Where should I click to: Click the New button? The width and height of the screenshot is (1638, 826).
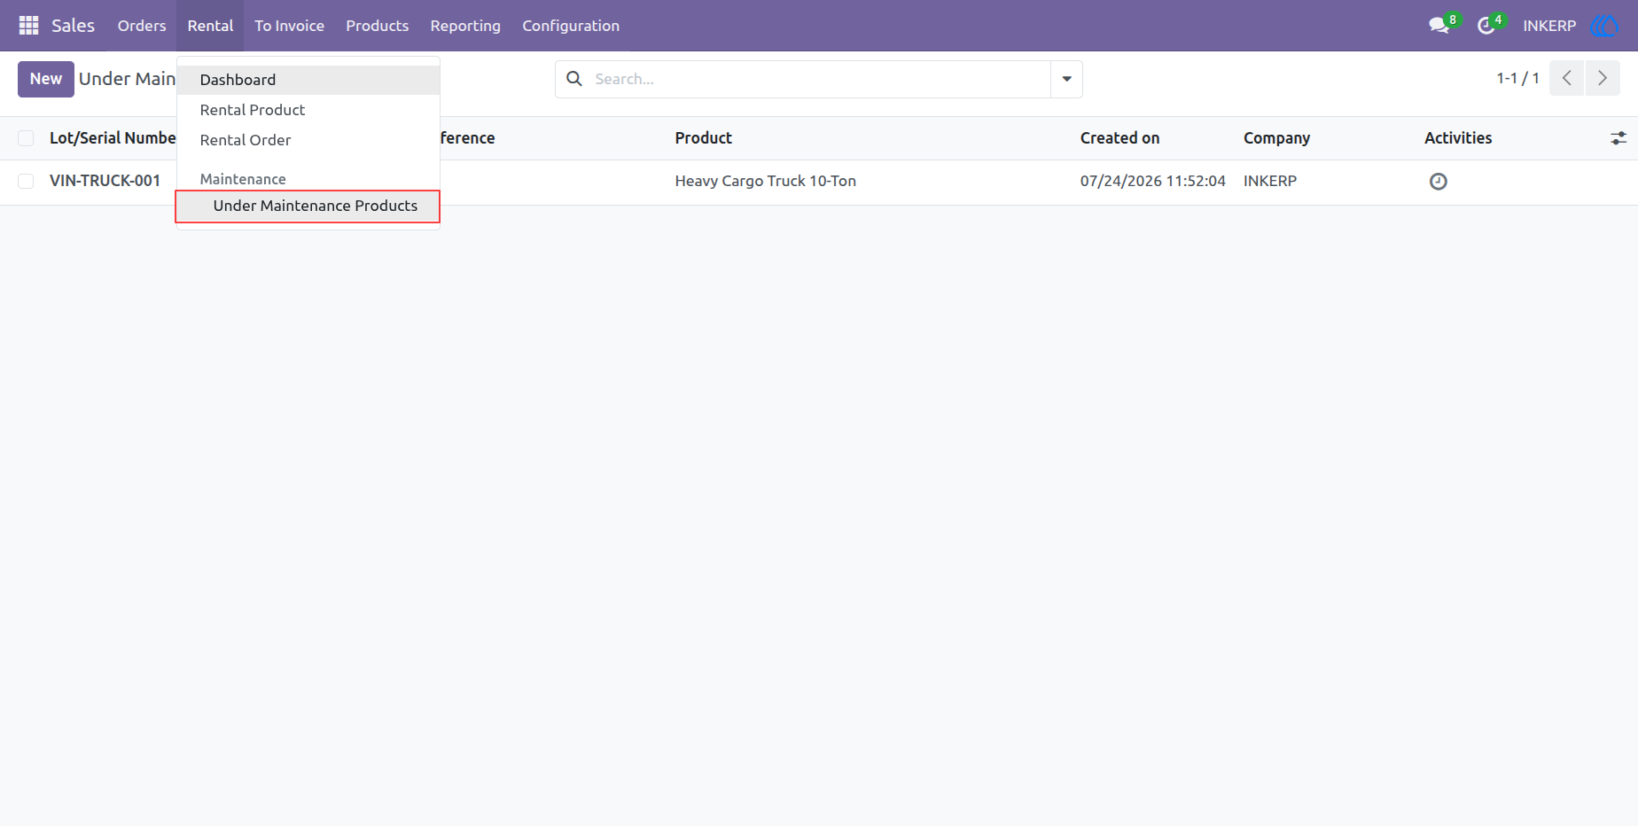(x=46, y=79)
